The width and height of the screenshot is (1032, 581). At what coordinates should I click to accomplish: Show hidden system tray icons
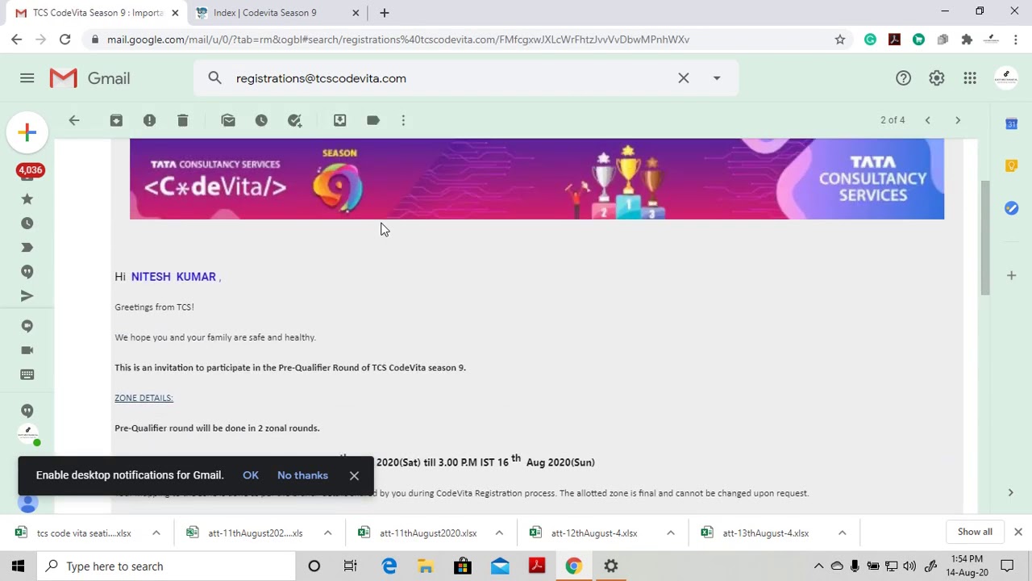tap(818, 566)
